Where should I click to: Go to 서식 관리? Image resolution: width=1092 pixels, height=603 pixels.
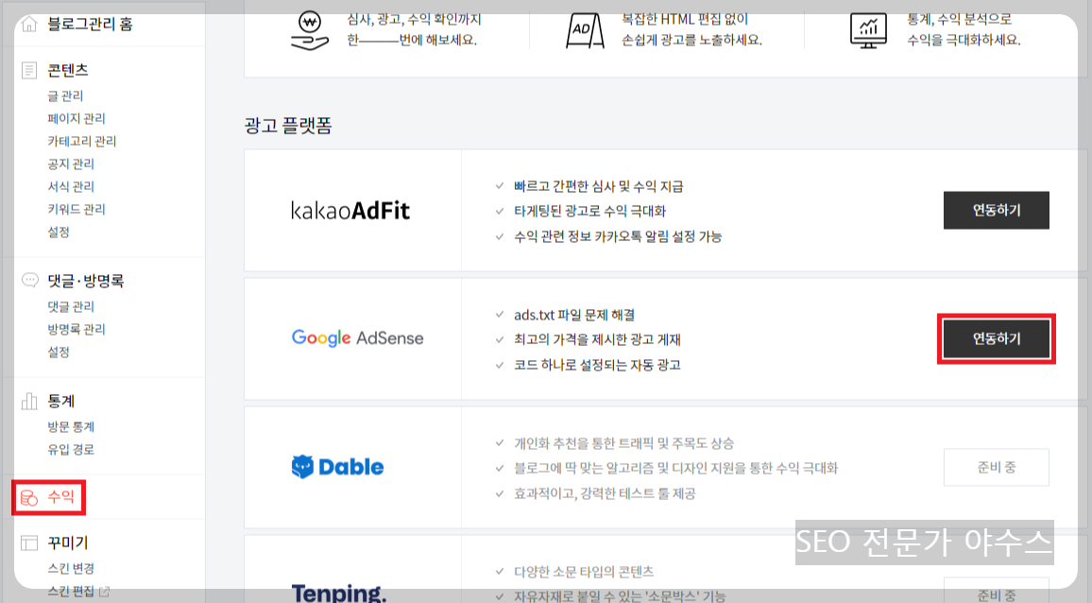click(71, 186)
